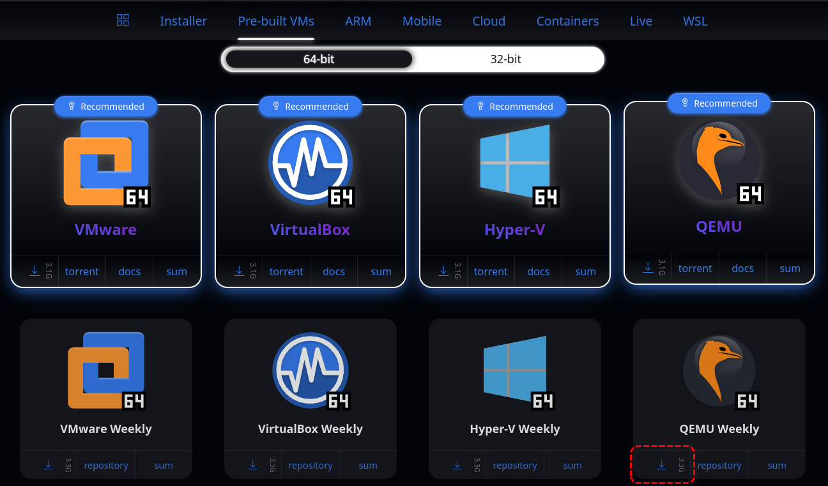The width and height of the screenshot is (828, 486).
Task: Download the recommended QEMU image via arrow icon
Action: [x=648, y=268]
